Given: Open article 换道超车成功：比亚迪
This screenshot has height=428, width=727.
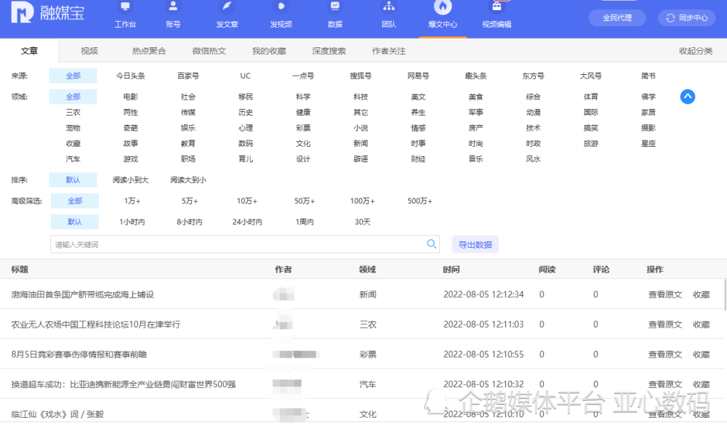Looking at the screenshot, I should click(124, 384).
